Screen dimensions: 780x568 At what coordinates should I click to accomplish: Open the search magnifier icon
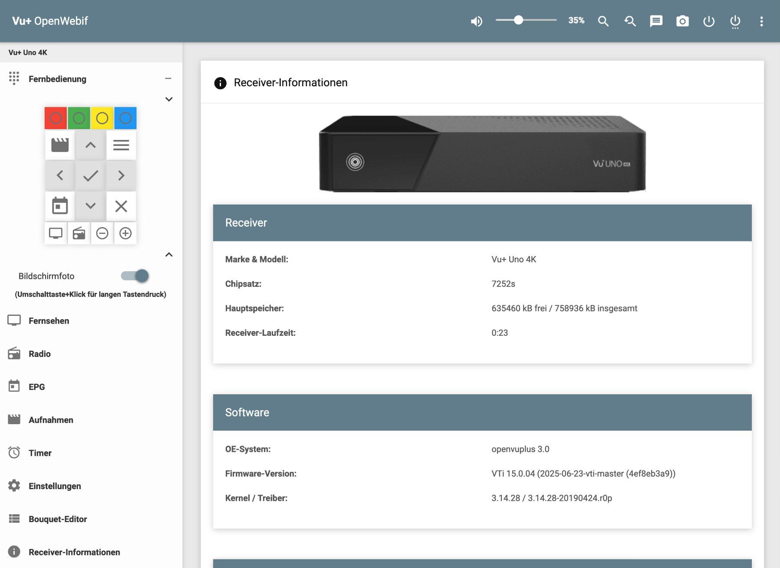tap(603, 21)
